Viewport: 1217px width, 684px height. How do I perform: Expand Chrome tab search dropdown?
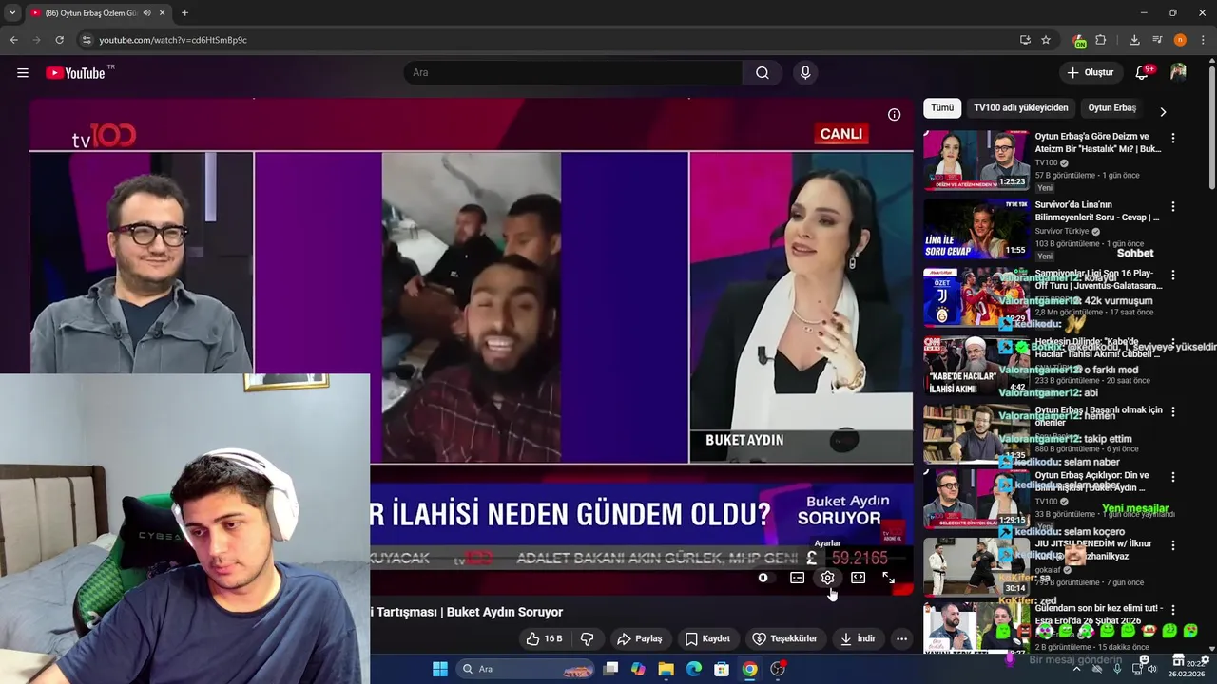click(x=12, y=13)
